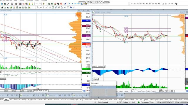Click the first chart-type icon in second toolbar row

(2, 8)
